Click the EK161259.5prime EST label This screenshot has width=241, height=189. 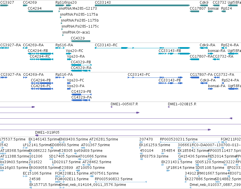(x=155, y=145)
